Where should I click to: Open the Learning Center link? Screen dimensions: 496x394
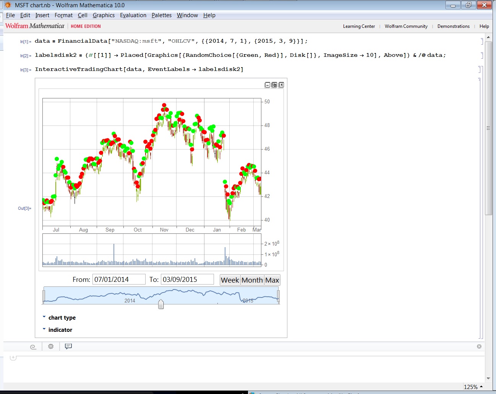click(x=359, y=26)
